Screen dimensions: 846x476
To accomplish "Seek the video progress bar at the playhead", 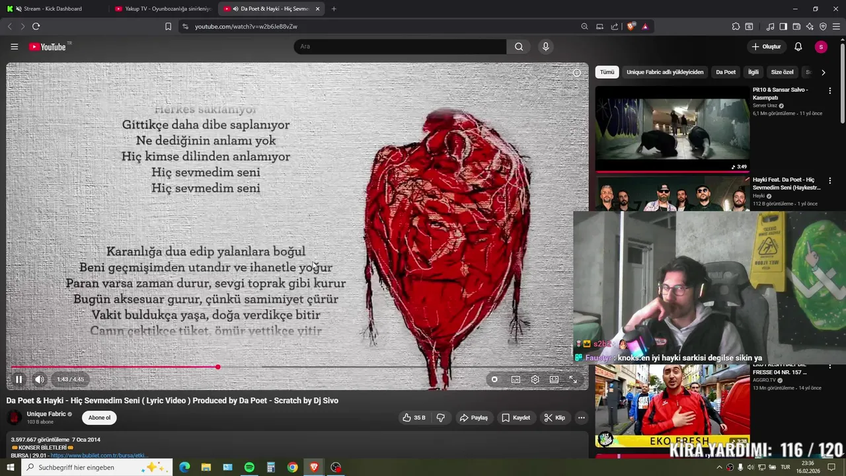I will coord(217,367).
